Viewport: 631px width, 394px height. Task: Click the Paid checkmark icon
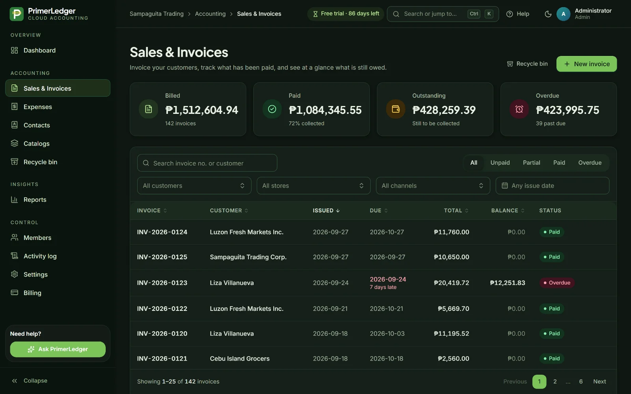(272, 109)
